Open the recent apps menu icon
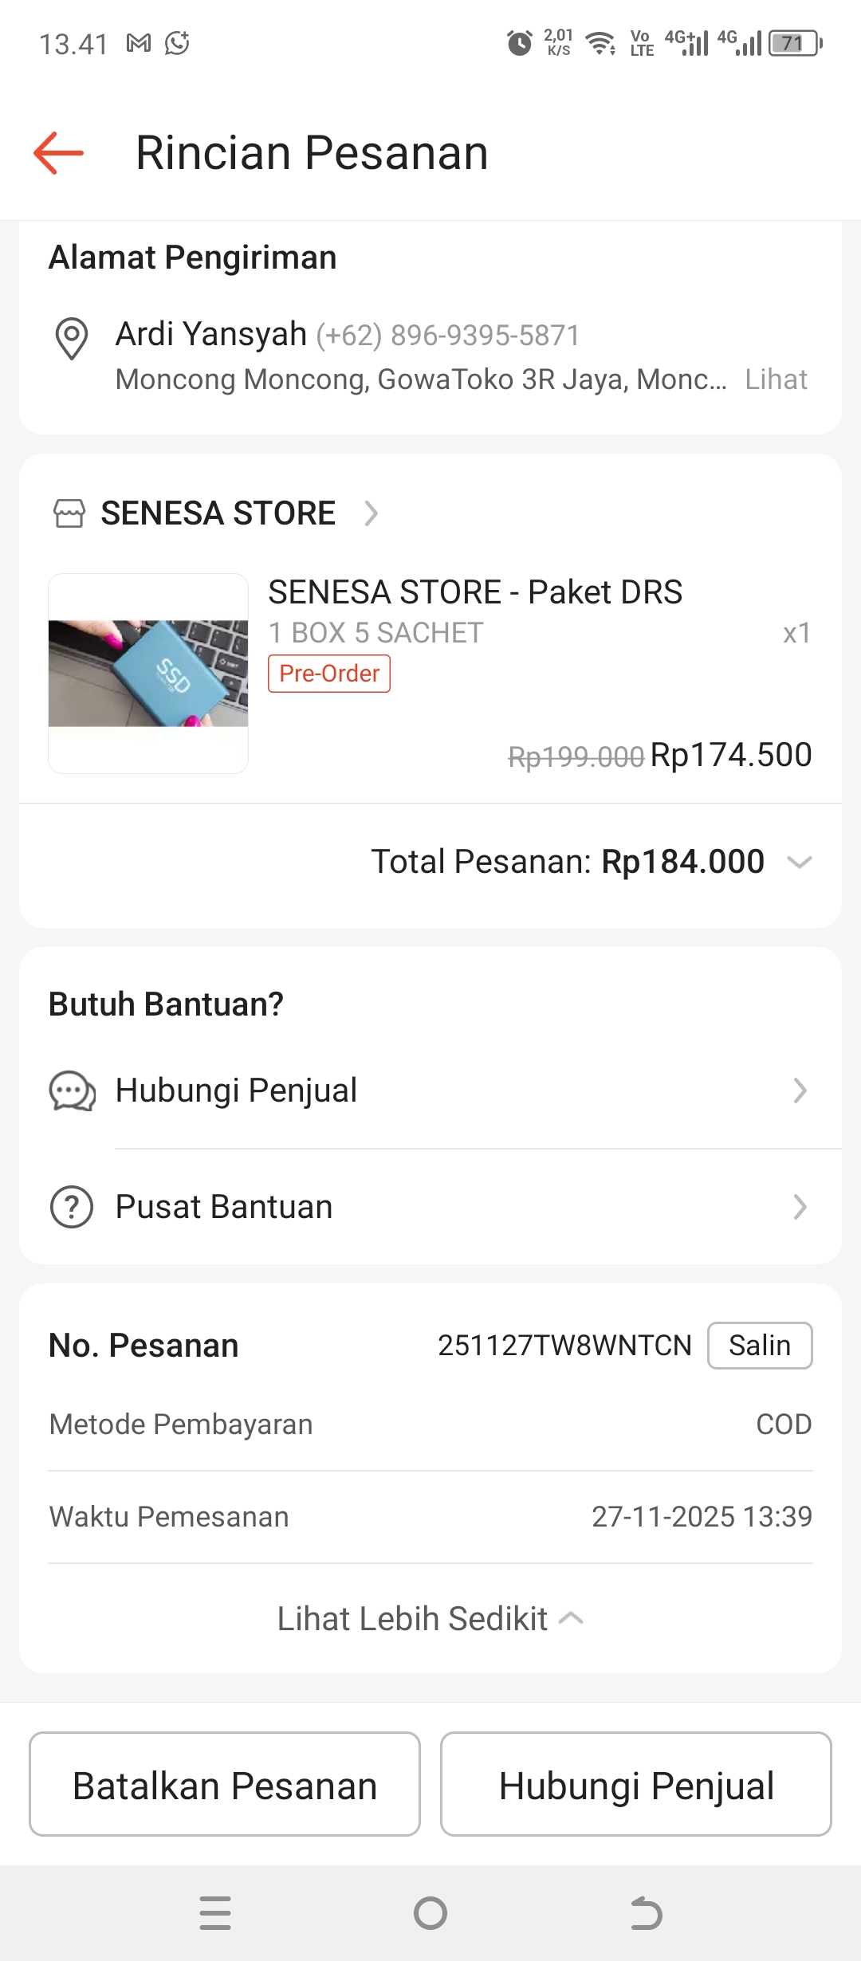This screenshot has width=861, height=1961. [x=215, y=1913]
